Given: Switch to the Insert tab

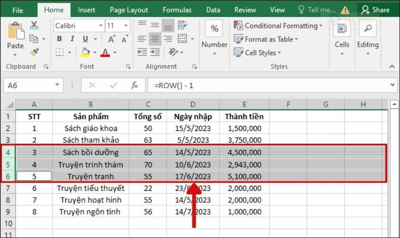Looking at the screenshot, I should (x=87, y=10).
